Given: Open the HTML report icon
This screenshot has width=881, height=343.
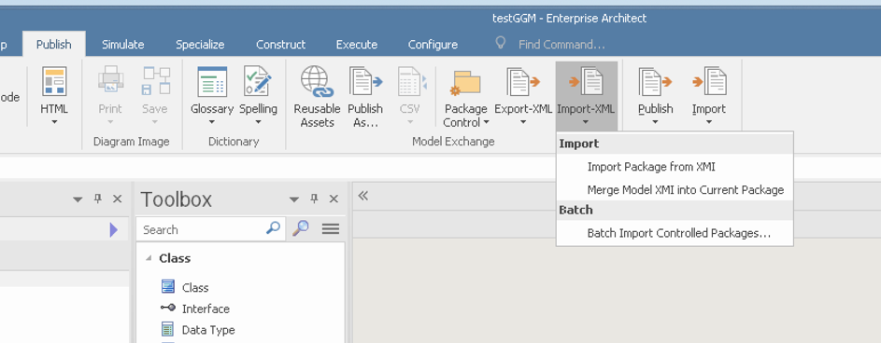Looking at the screenshot, I should pyautogui.click(x=54, y=81).
